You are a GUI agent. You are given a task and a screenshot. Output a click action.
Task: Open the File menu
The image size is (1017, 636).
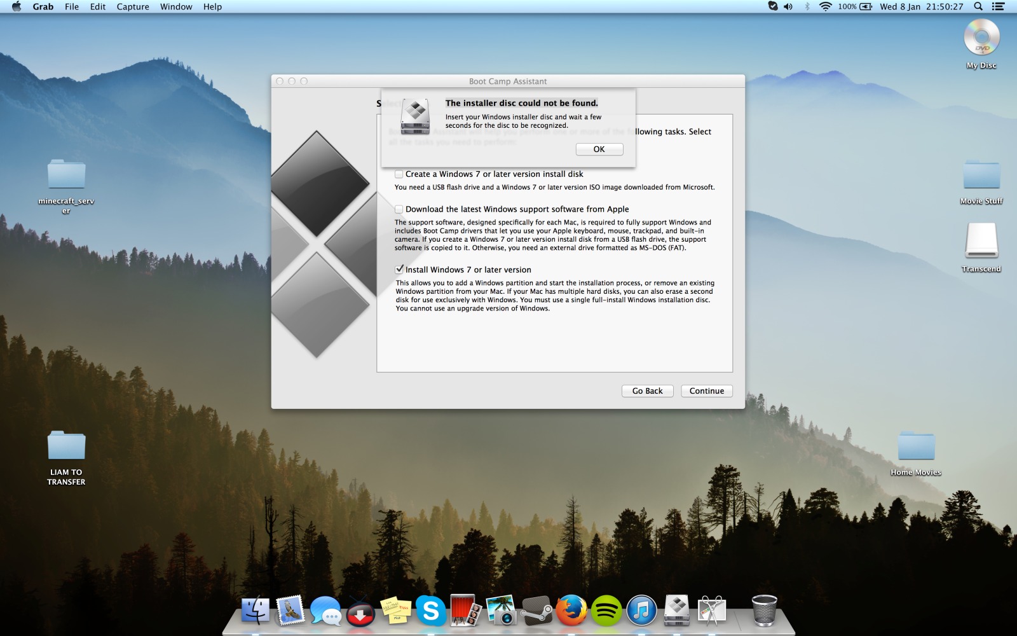click(x=72, y=6)
